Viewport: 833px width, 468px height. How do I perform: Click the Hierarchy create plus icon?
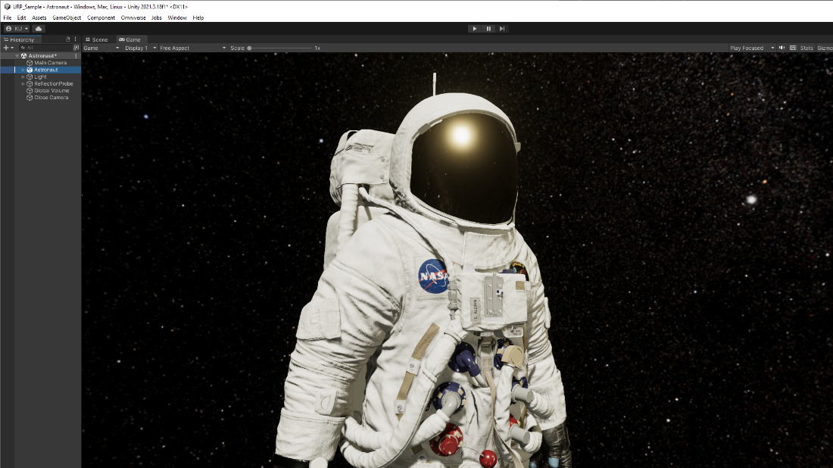point(7,48)
